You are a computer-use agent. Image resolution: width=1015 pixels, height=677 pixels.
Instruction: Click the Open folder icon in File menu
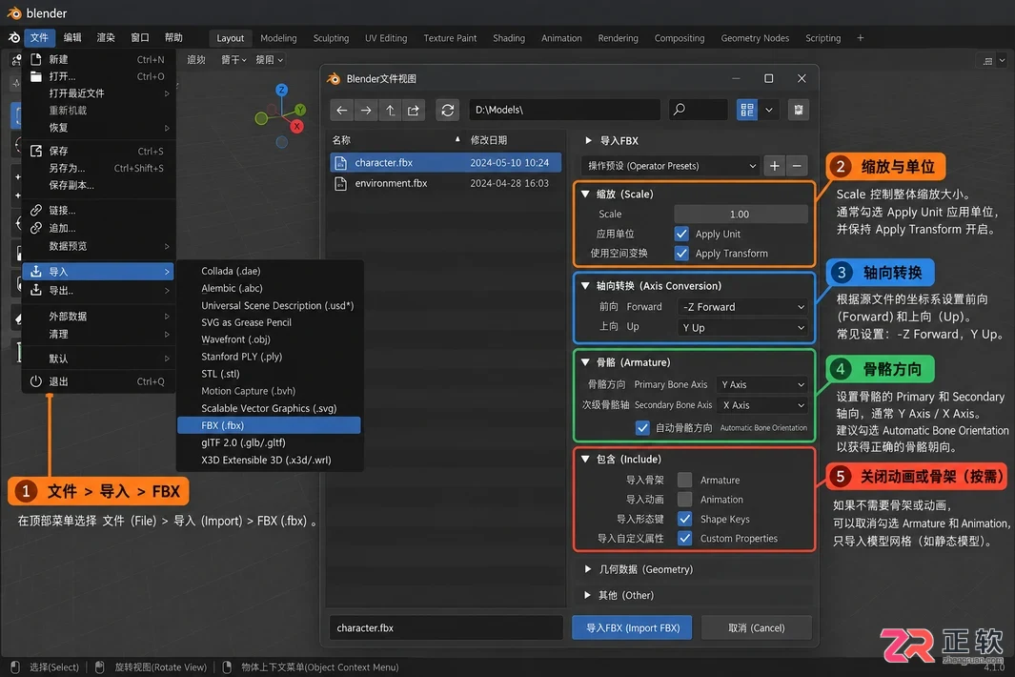[x=36, y=76]
